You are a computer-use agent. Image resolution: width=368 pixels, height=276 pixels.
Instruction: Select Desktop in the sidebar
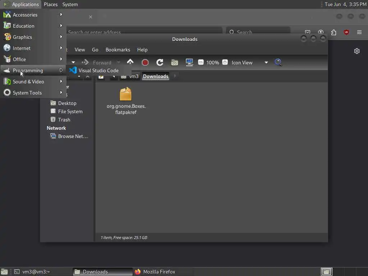67,103
